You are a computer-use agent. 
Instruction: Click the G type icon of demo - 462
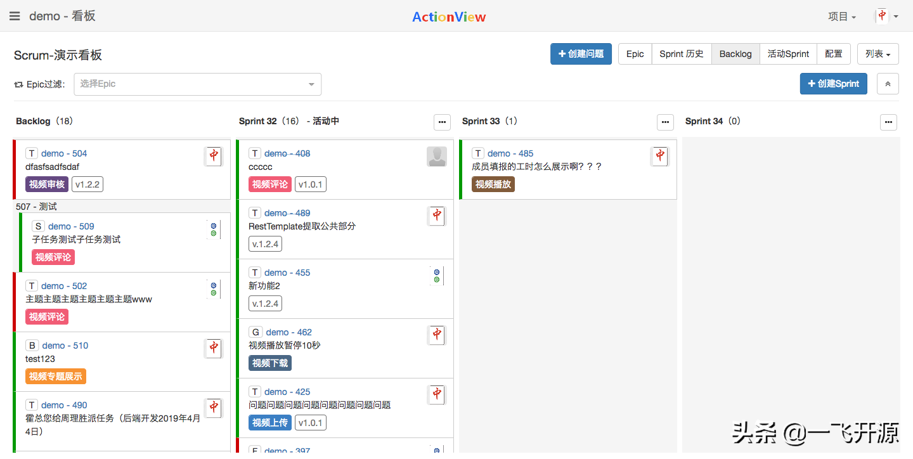(255, 332)
